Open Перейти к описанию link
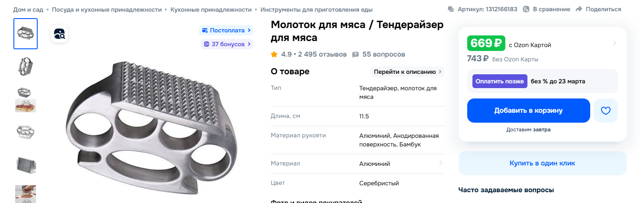This screenshot has width=640, height=203. click(407, 72)
